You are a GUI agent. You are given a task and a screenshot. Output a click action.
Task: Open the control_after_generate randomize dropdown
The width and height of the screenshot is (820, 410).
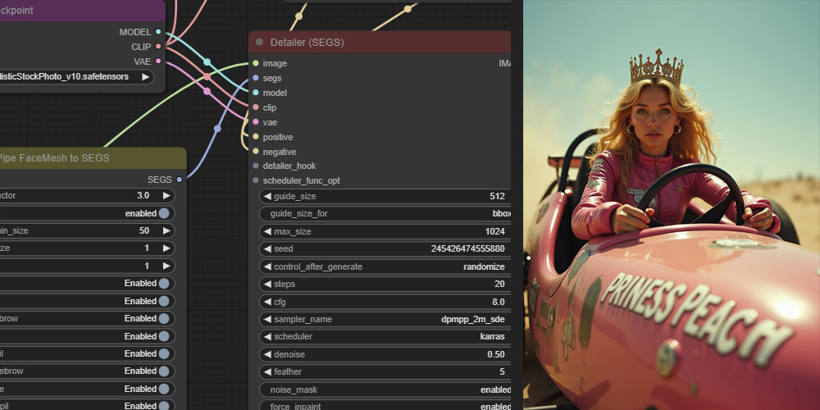point(385,266)
